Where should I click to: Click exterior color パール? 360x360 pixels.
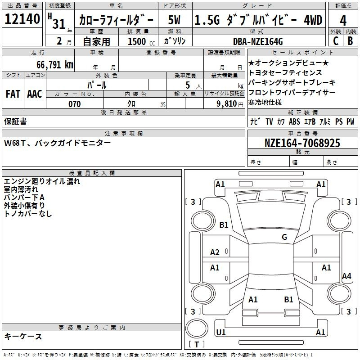tap(97, 85)
